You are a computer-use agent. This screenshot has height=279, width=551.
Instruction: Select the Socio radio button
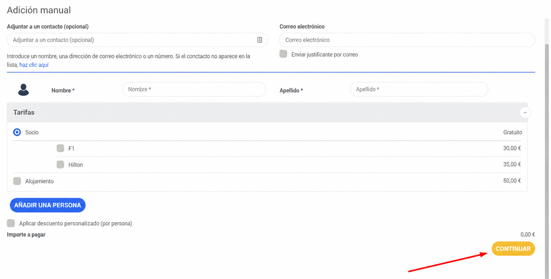click(17, 132)
